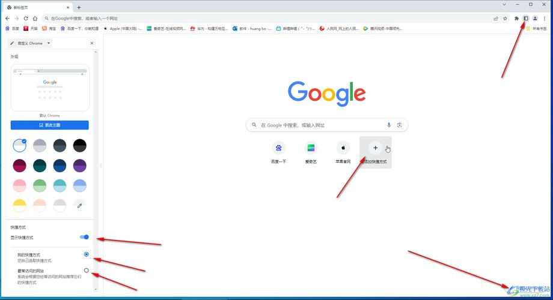Open the Apple (中国大陆) bookmark
The image size is (553, 300).
pyautogui.click(x=123, y=29)
